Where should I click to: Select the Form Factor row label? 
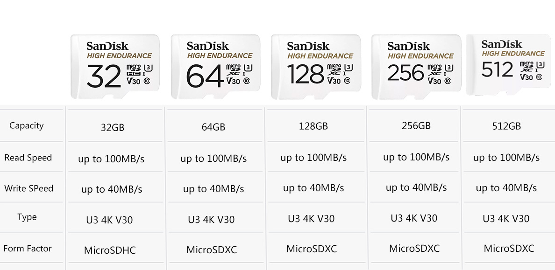click(x=28, y=249)
